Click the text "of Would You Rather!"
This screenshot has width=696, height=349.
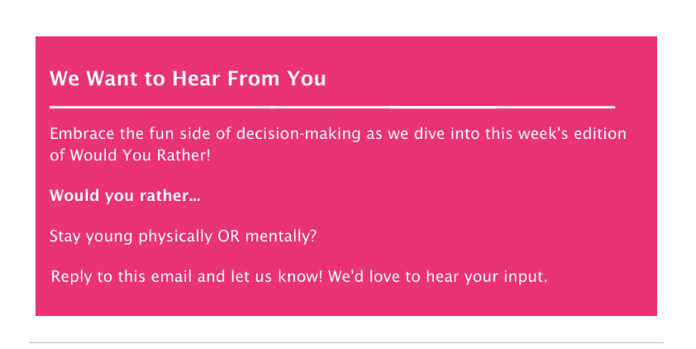(130, 155)
